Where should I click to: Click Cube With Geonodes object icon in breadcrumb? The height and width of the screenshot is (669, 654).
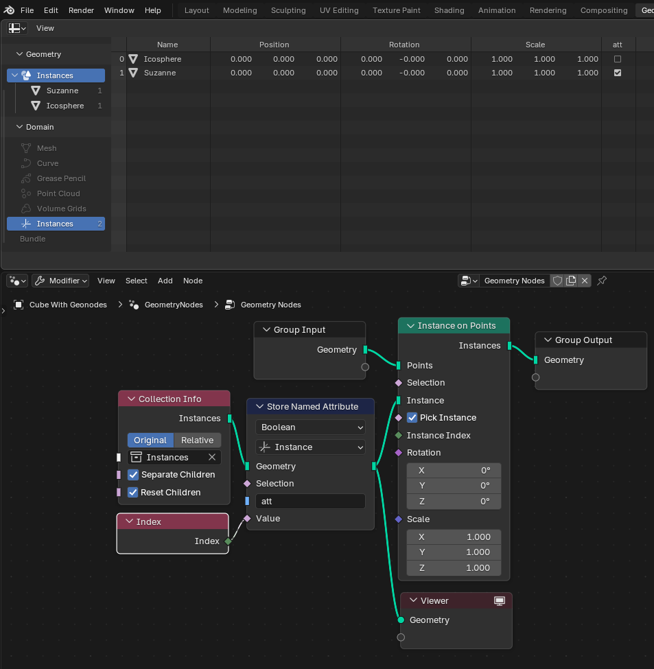click(19, 305)
